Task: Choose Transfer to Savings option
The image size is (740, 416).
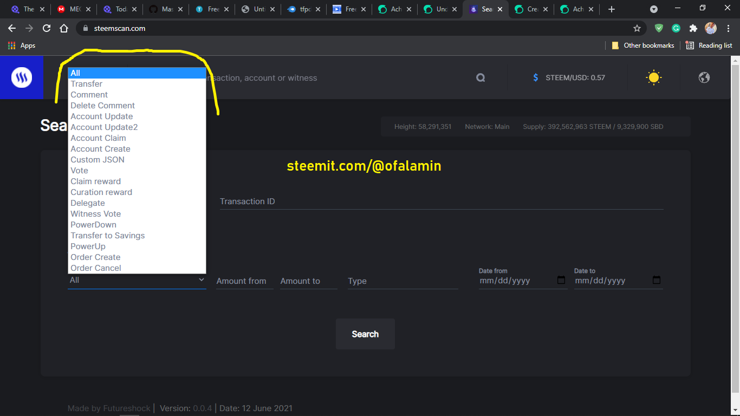Action: pyautogui.click(x=137, y=236)
